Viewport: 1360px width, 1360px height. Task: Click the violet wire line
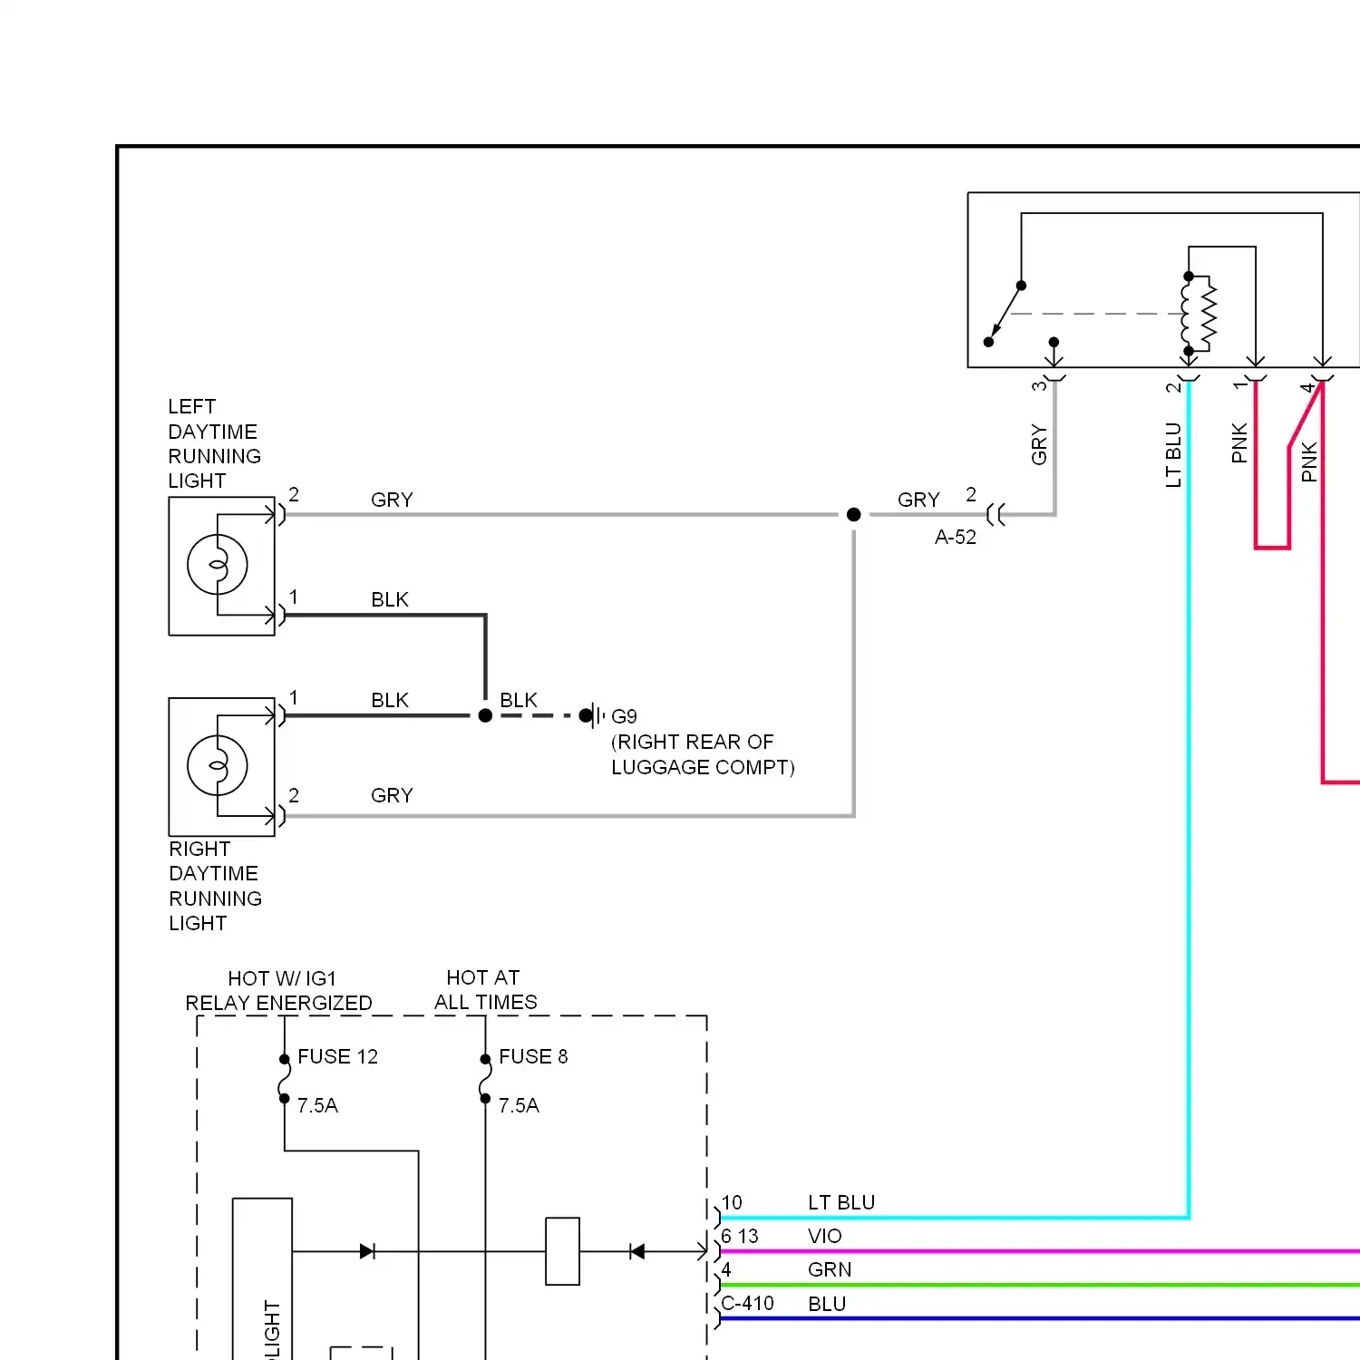tap(1039, 1251)
